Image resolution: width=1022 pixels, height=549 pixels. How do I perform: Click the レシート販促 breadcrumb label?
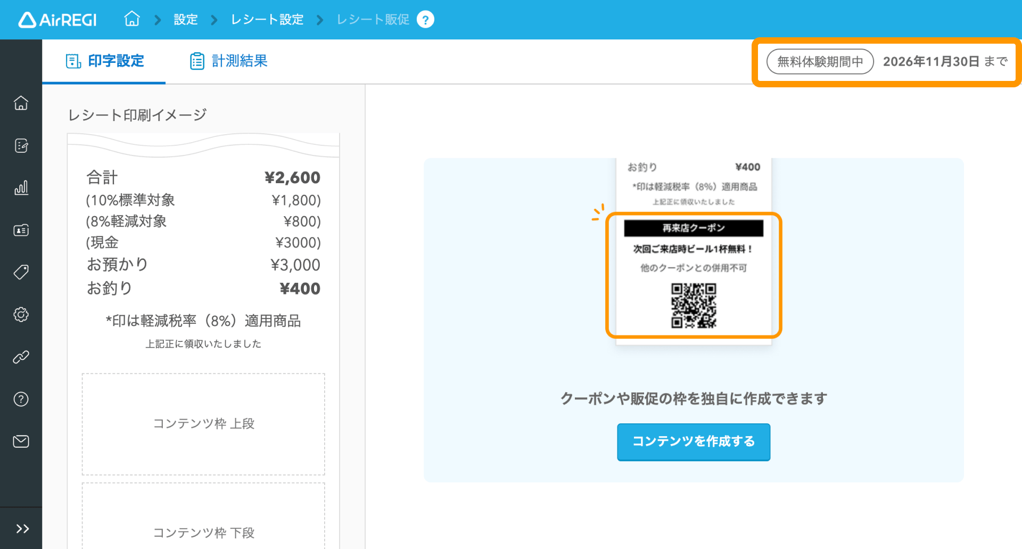[373, 20]
